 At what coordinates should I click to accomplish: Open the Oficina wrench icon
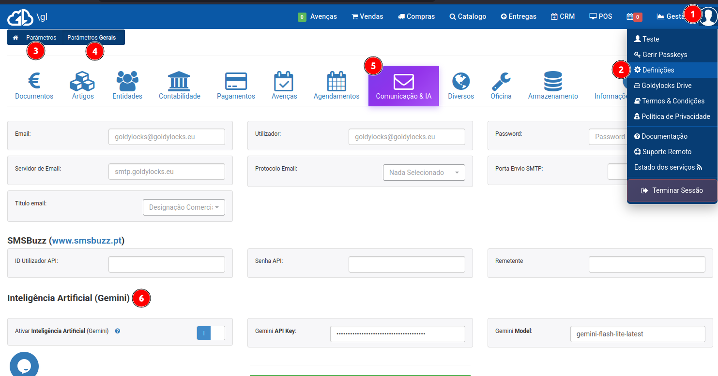pos(501,81)
